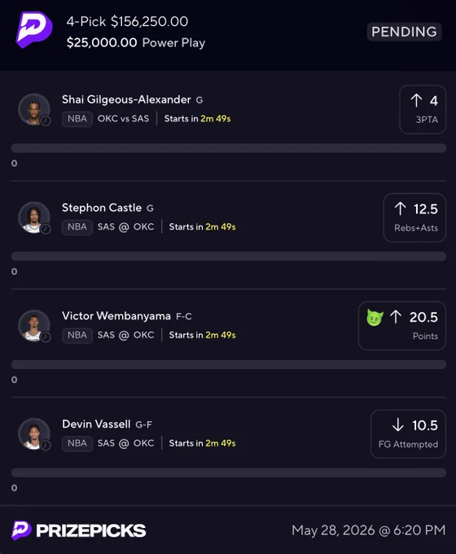The width and height of the screenshot is (456, 554).
Task: Click the 4-Pick $156,250.00 payout title
Action: [127, 21]
